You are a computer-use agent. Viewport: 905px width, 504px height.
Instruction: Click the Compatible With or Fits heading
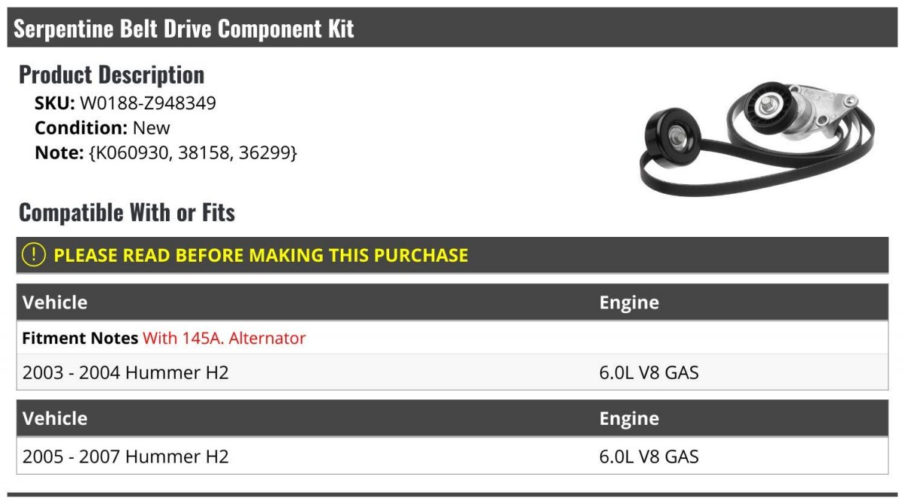[x=127, y=213]
